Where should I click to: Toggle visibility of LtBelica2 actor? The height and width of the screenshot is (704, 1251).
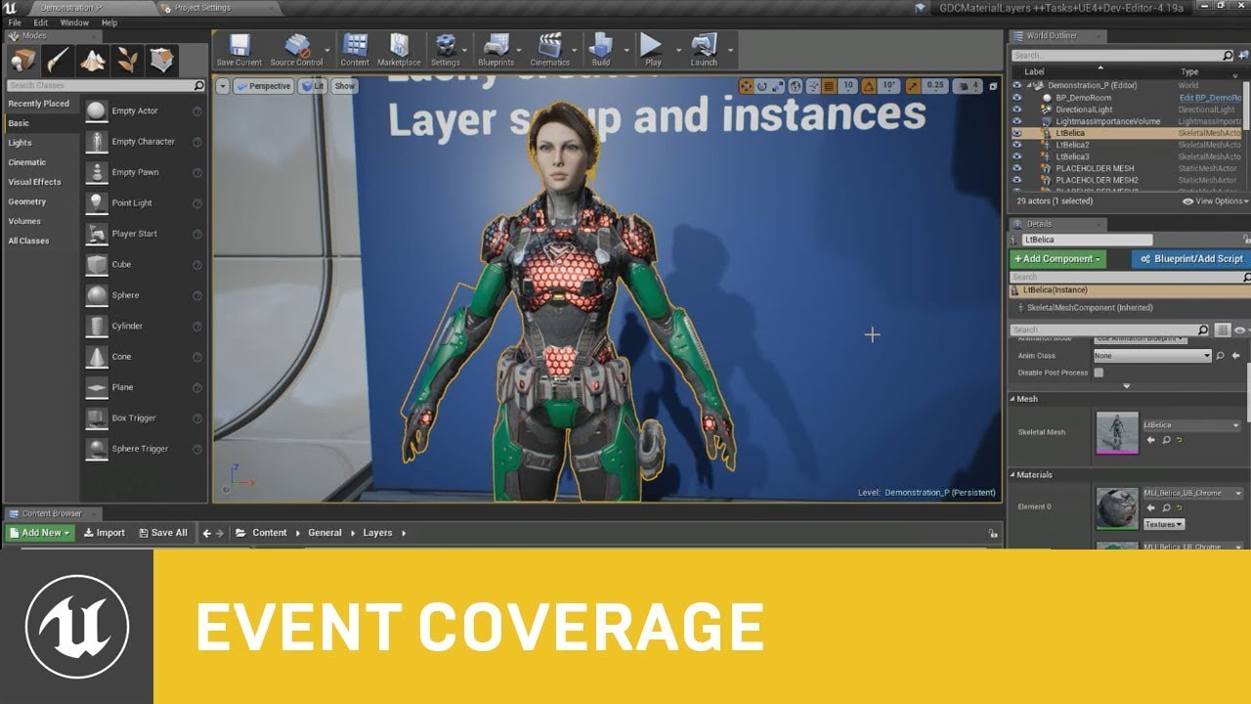click(x=1016, y=145)
